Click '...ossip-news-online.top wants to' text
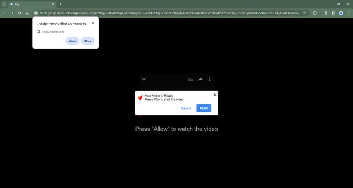Screen dimensions: 353x188 click(61, 24)
